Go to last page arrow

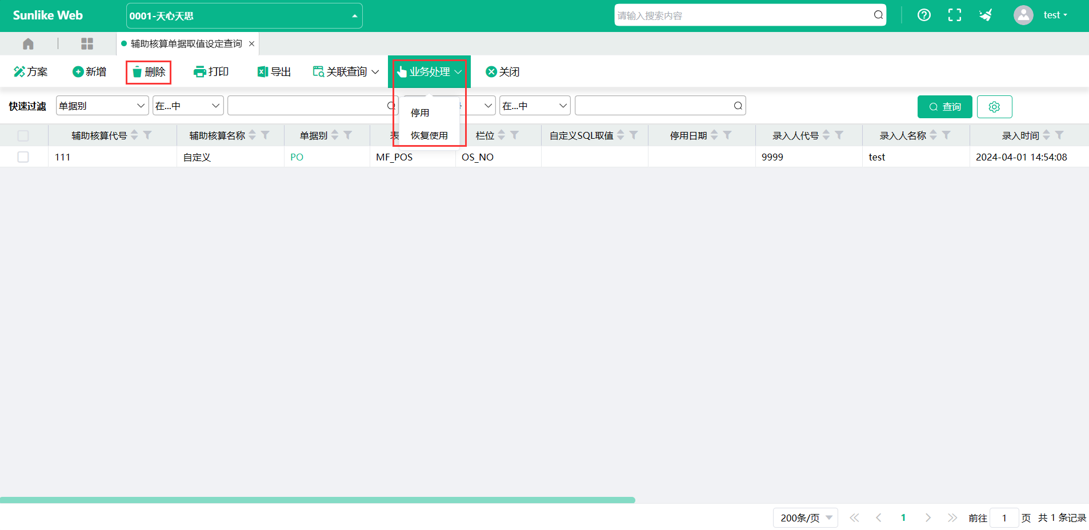(952, 517)
